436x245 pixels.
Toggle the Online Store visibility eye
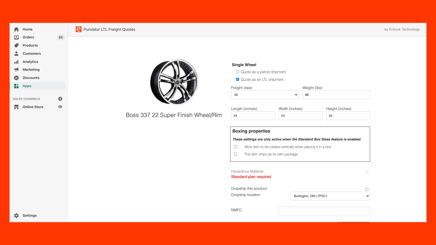click(60, 107)
